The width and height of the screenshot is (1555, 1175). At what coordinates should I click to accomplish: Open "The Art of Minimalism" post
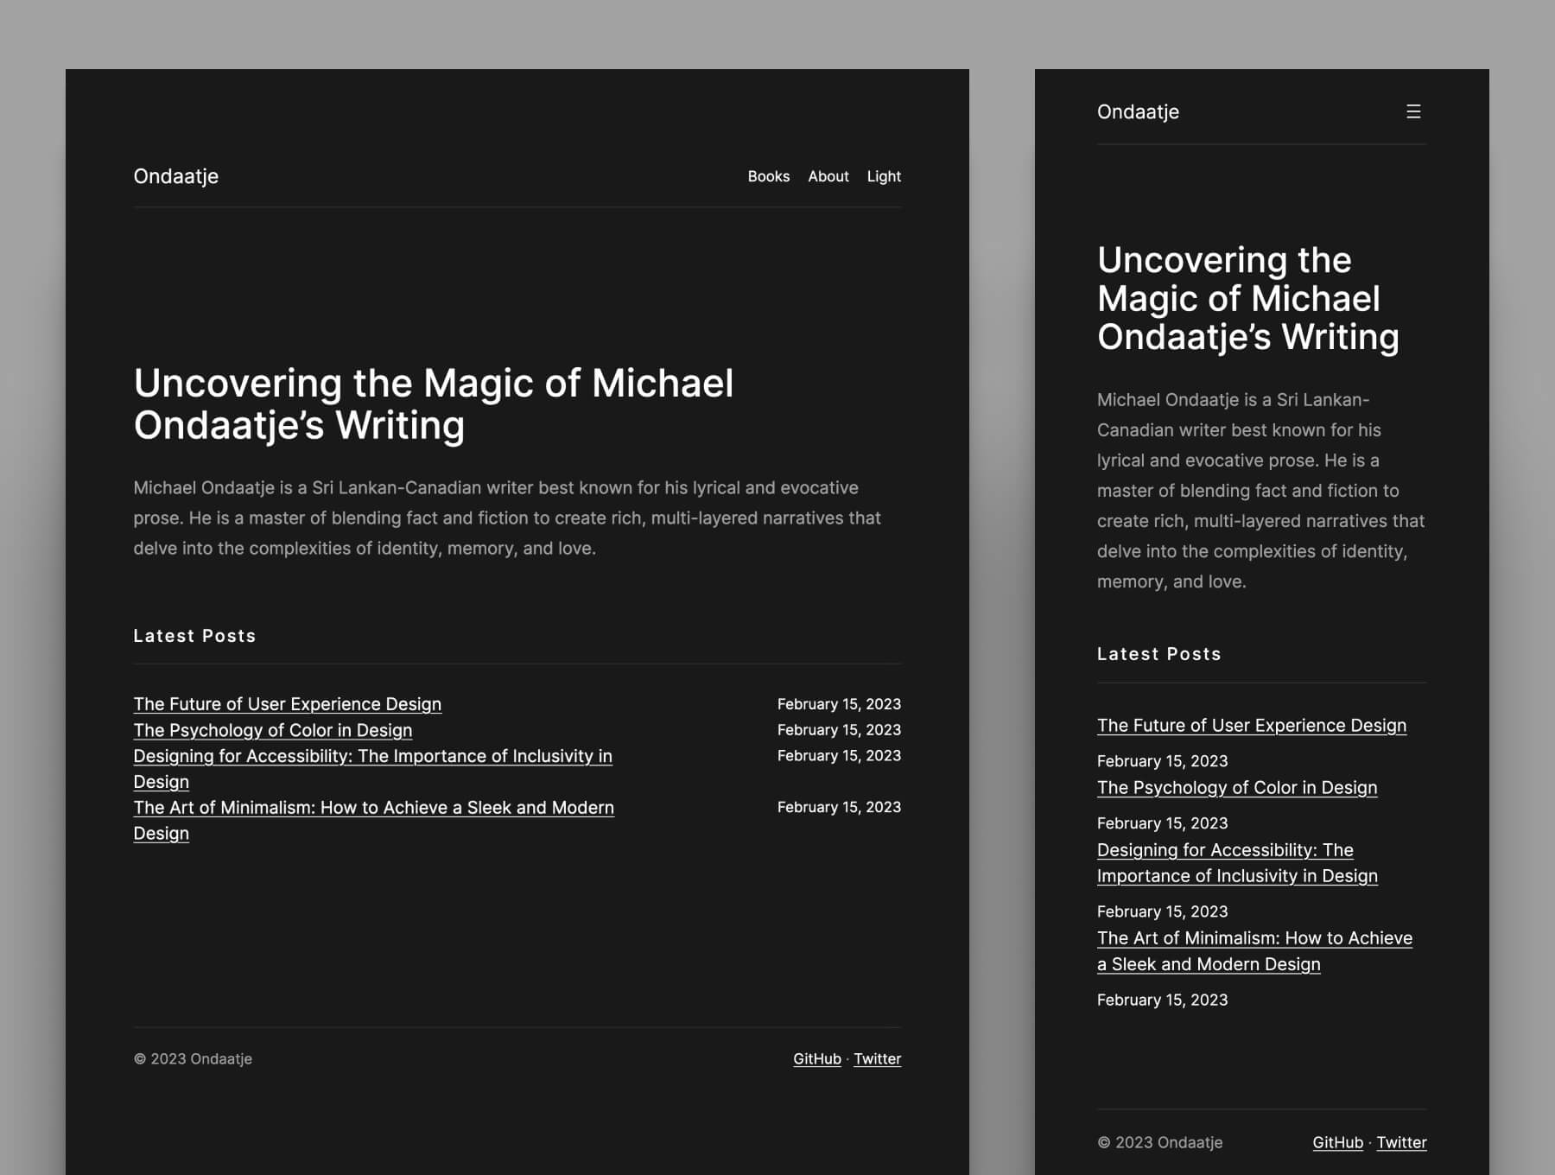coord(373,808)
